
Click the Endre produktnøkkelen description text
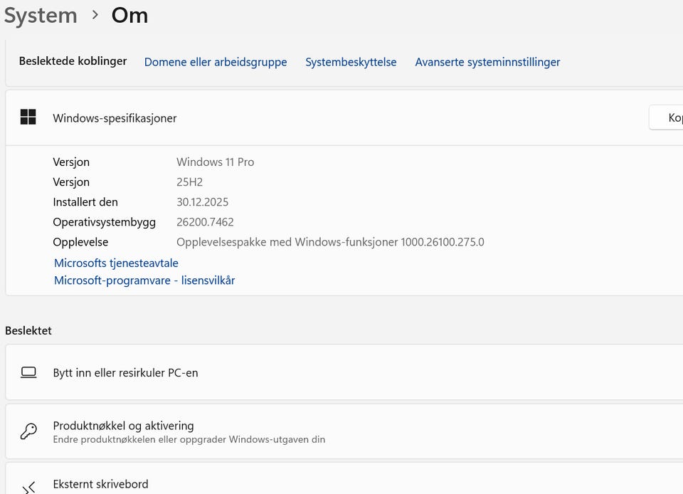pyautogui.click(x=189, y=439)
